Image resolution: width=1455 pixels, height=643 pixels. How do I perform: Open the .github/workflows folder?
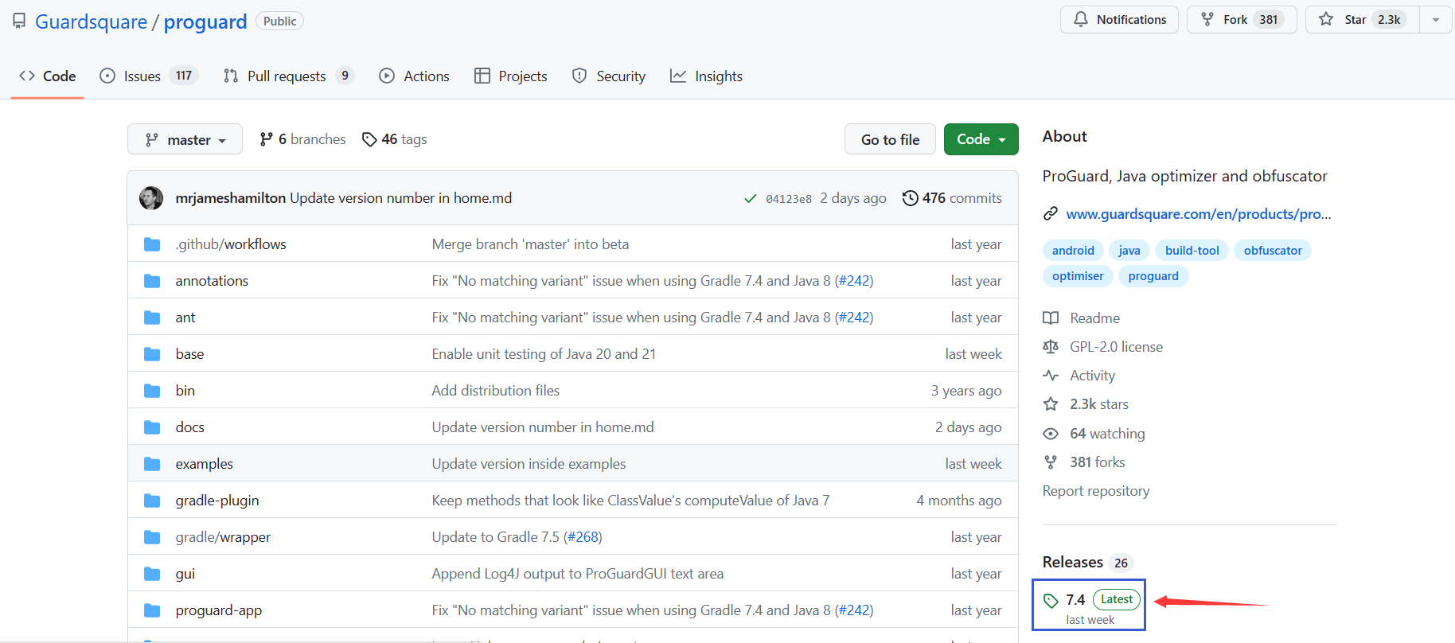[231, 244]
